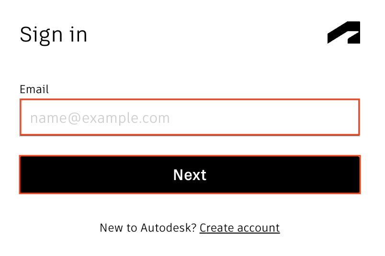Click the word Email above the textbox

[34, 89]
